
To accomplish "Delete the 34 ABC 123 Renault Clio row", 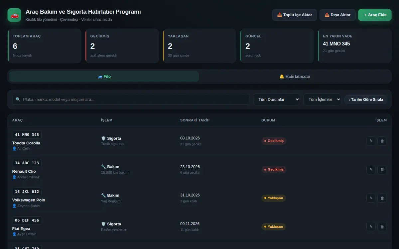I will click(x=382, y=169).
